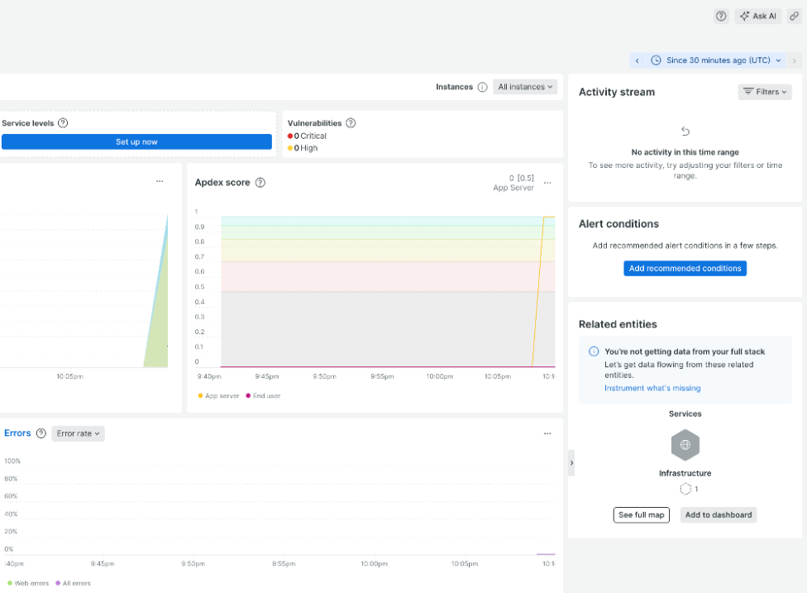The height and width of the screenshot is (593, 807).
Task: Open the Apdex chart options menu
Action: 547,181
